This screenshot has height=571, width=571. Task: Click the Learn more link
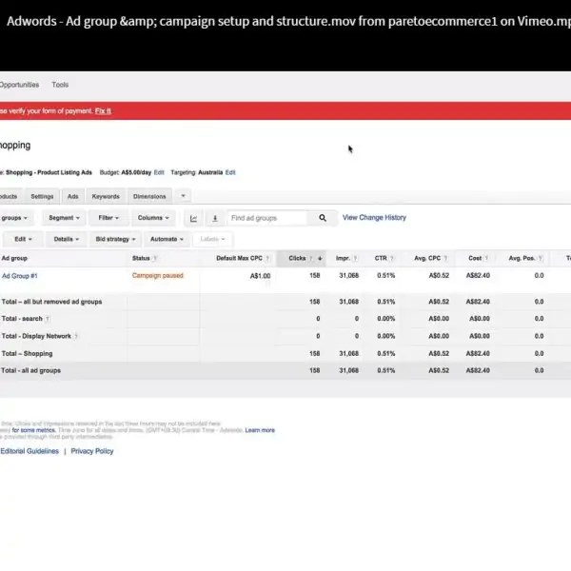(x=260, y=430)
